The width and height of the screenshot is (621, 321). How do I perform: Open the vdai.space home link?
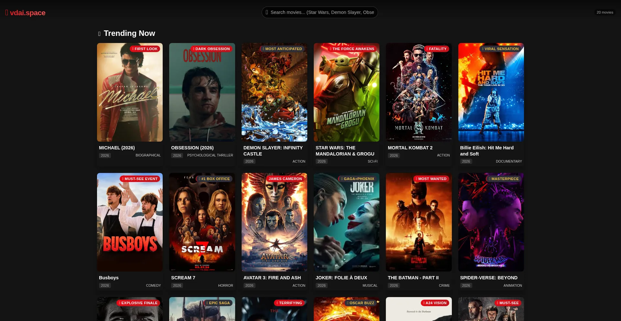click(25, 13)
